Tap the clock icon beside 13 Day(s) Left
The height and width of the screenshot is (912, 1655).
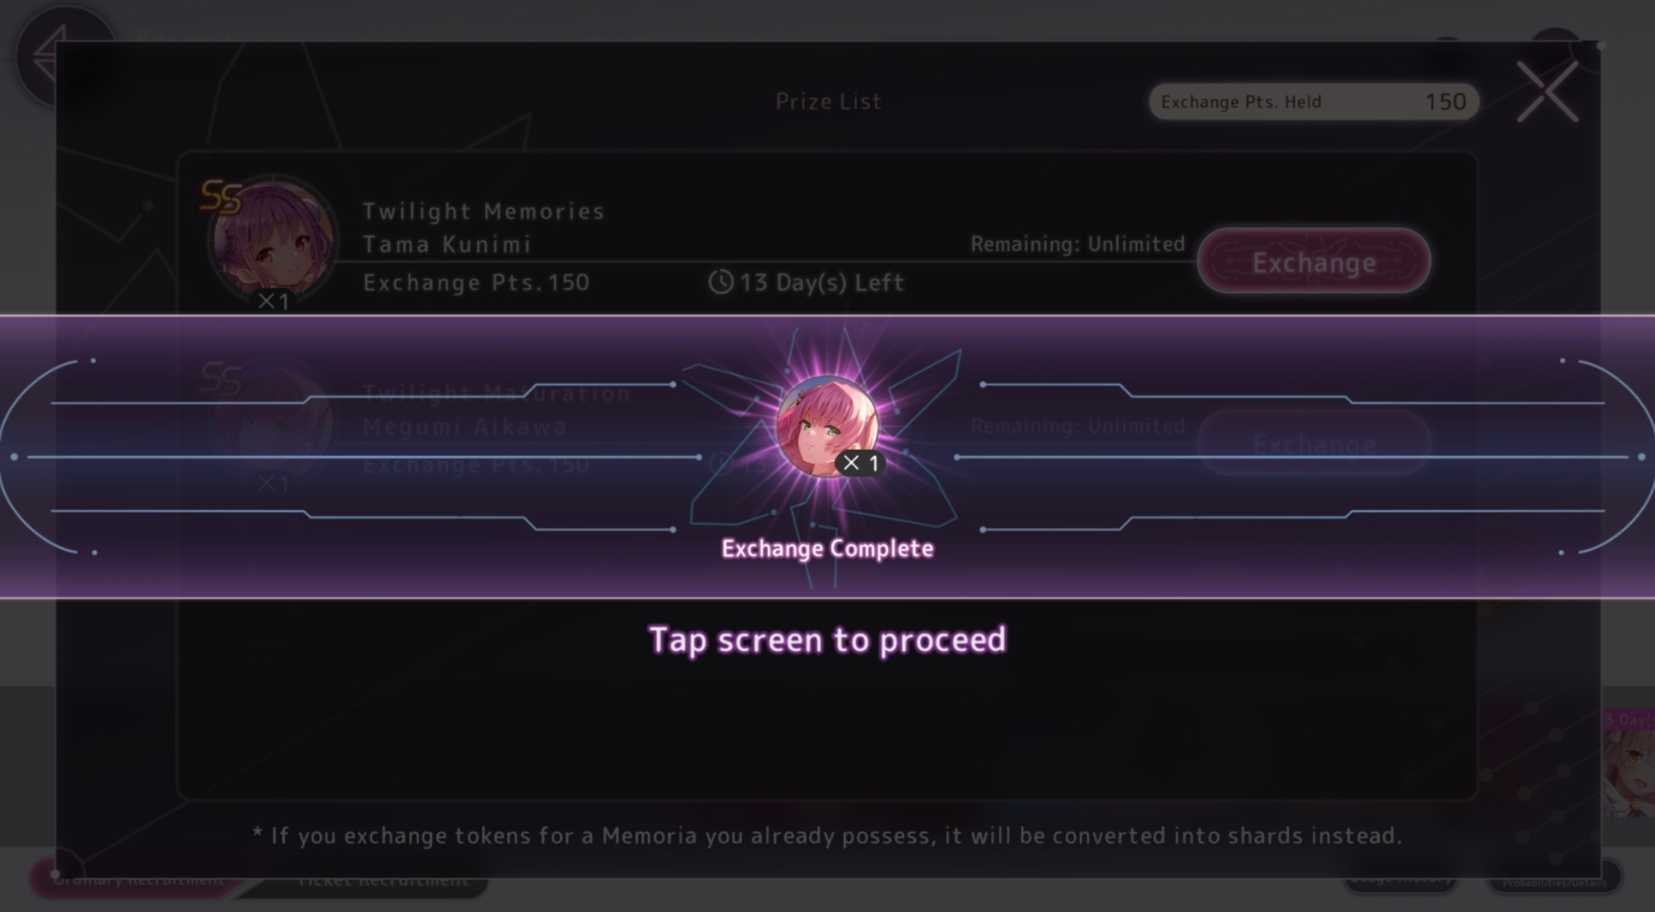tap(720, 282)
